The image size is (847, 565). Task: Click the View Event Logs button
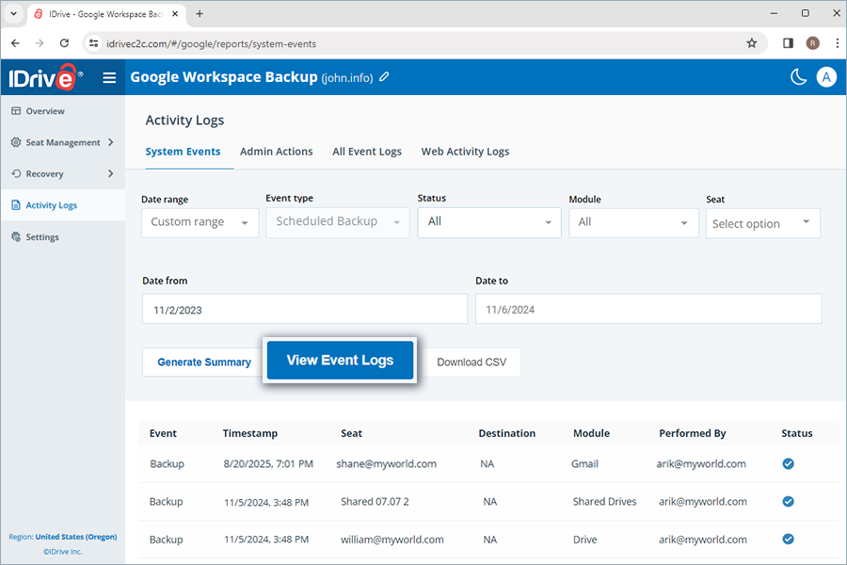[340, 361]
